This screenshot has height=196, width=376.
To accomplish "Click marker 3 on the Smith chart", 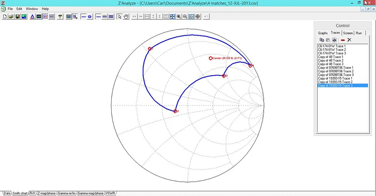I will pos(224,76).
